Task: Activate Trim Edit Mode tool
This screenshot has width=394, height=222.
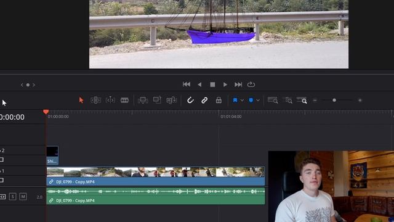Action: click(95, 100)
